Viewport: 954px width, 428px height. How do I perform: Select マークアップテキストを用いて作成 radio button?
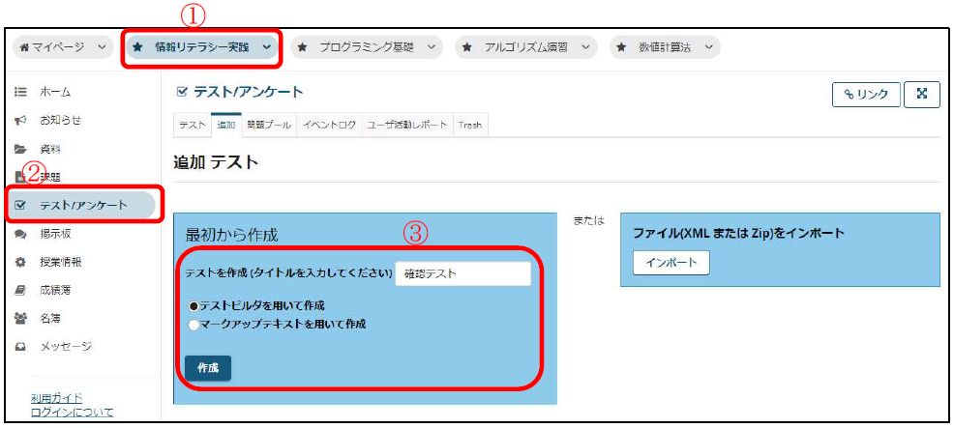(194, 325)
